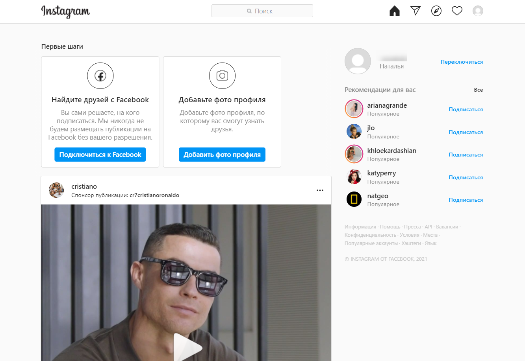Click Переключиться link
Viewport: 525px width, 361px height.
click(x=462, y=62)
